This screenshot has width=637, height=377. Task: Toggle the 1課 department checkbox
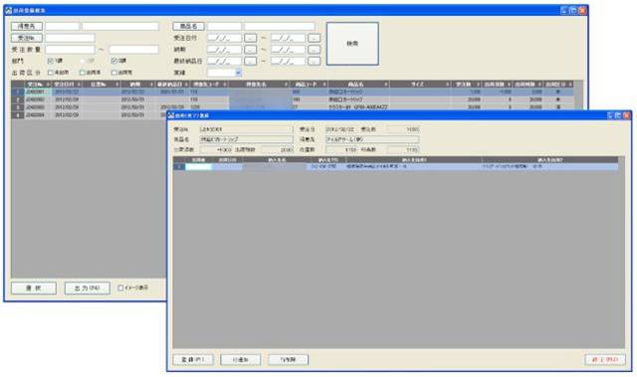coord(51,61)
